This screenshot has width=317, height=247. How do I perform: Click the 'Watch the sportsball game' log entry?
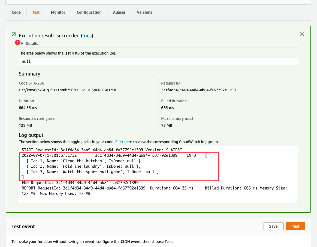pos(93,172)
